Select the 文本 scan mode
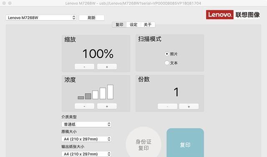The image size is (267, 157). tap(171, 63)
